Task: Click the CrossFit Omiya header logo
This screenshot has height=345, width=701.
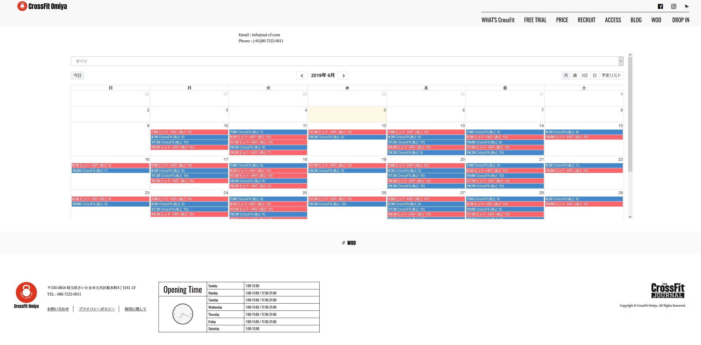Action: 42,6
